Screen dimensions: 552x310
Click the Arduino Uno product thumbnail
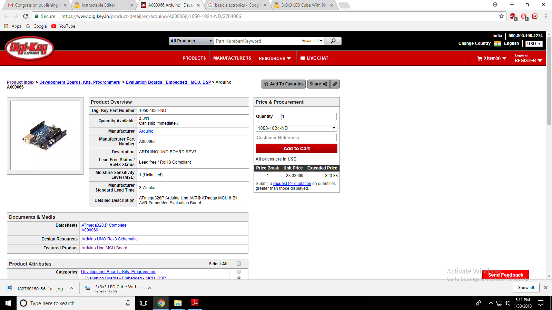(45, 135)
